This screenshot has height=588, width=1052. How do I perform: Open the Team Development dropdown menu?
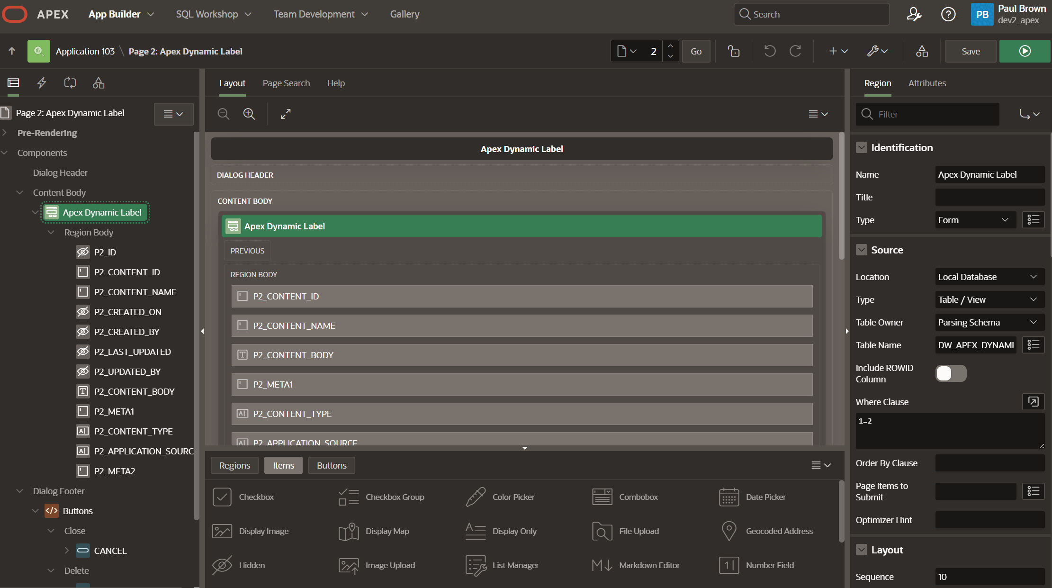[321, 14]
